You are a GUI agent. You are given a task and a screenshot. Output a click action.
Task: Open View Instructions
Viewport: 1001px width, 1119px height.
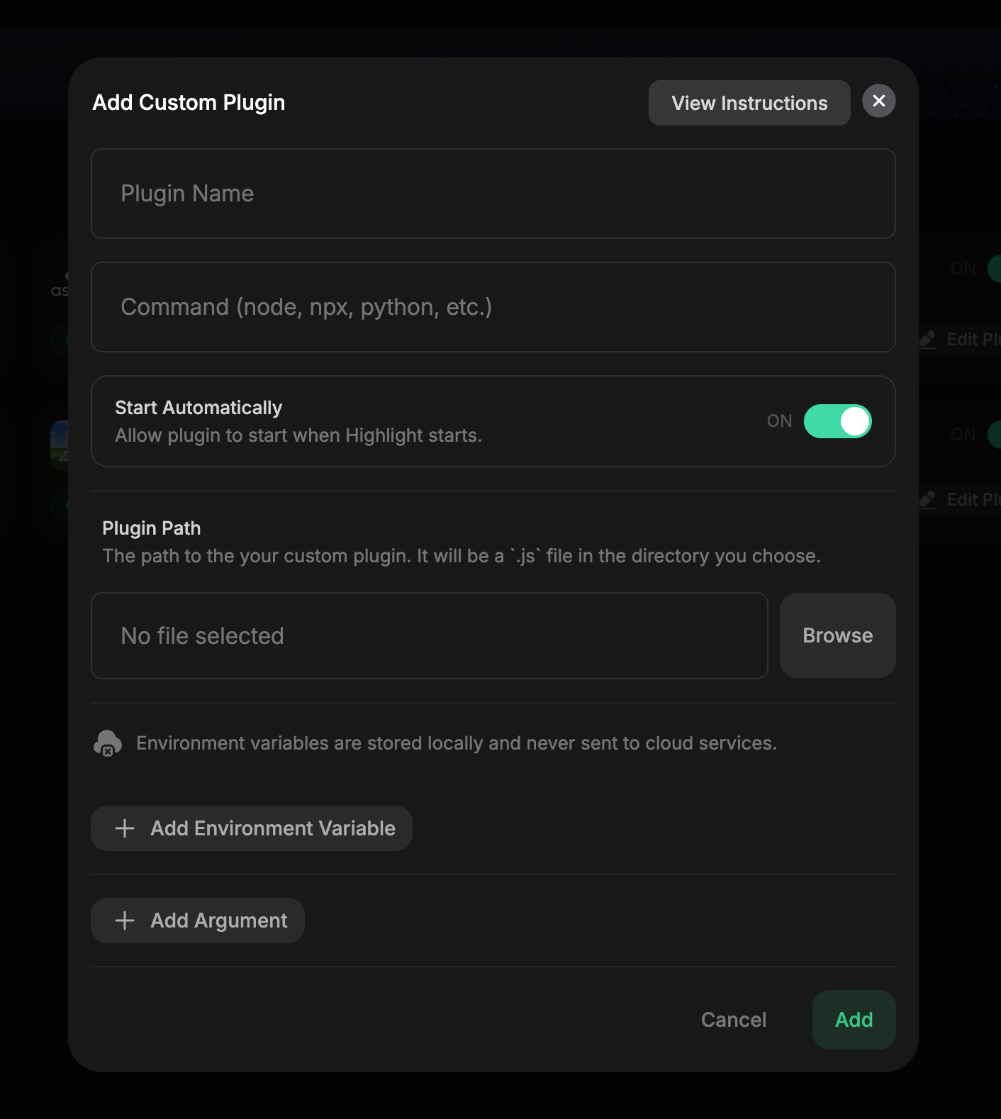pyautogui.click(x=749, y=103)
